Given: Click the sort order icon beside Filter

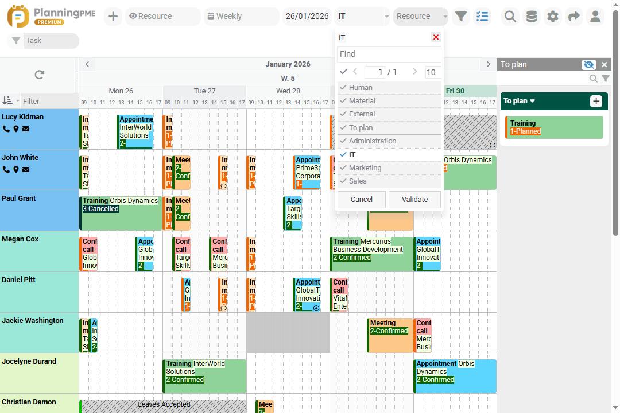Looking at the screenshot, I should tap(7, 101).
